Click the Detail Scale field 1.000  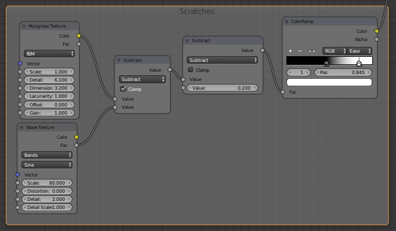[x=47, y=207]
